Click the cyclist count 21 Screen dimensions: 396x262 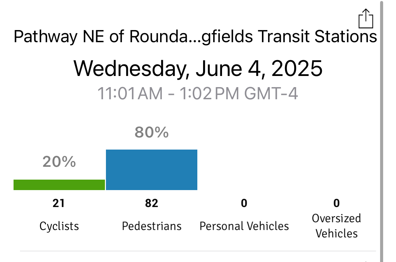click(x=59, y=203)
